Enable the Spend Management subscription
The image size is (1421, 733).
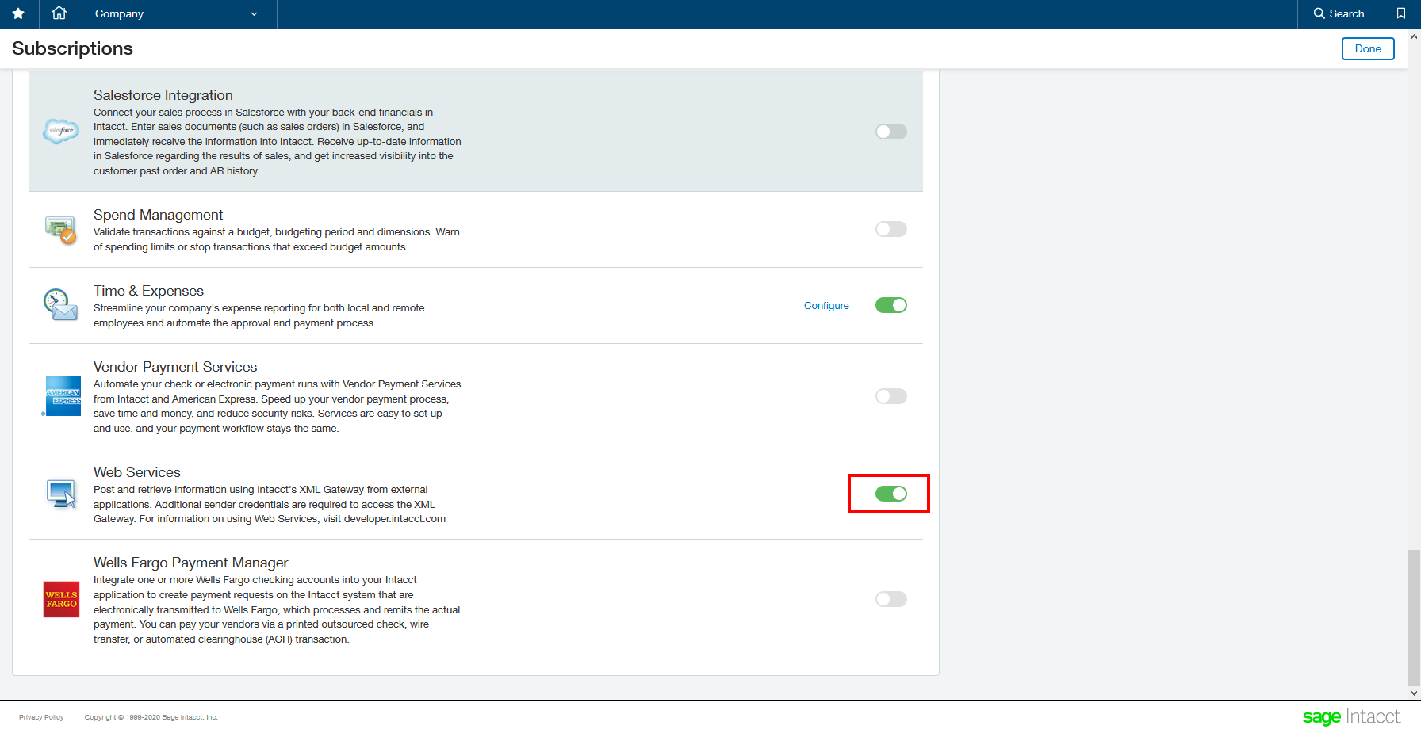pos(891,229)
